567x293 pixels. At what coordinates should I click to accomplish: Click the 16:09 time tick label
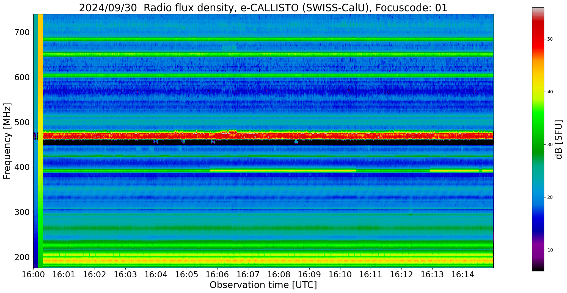[310, 274]
